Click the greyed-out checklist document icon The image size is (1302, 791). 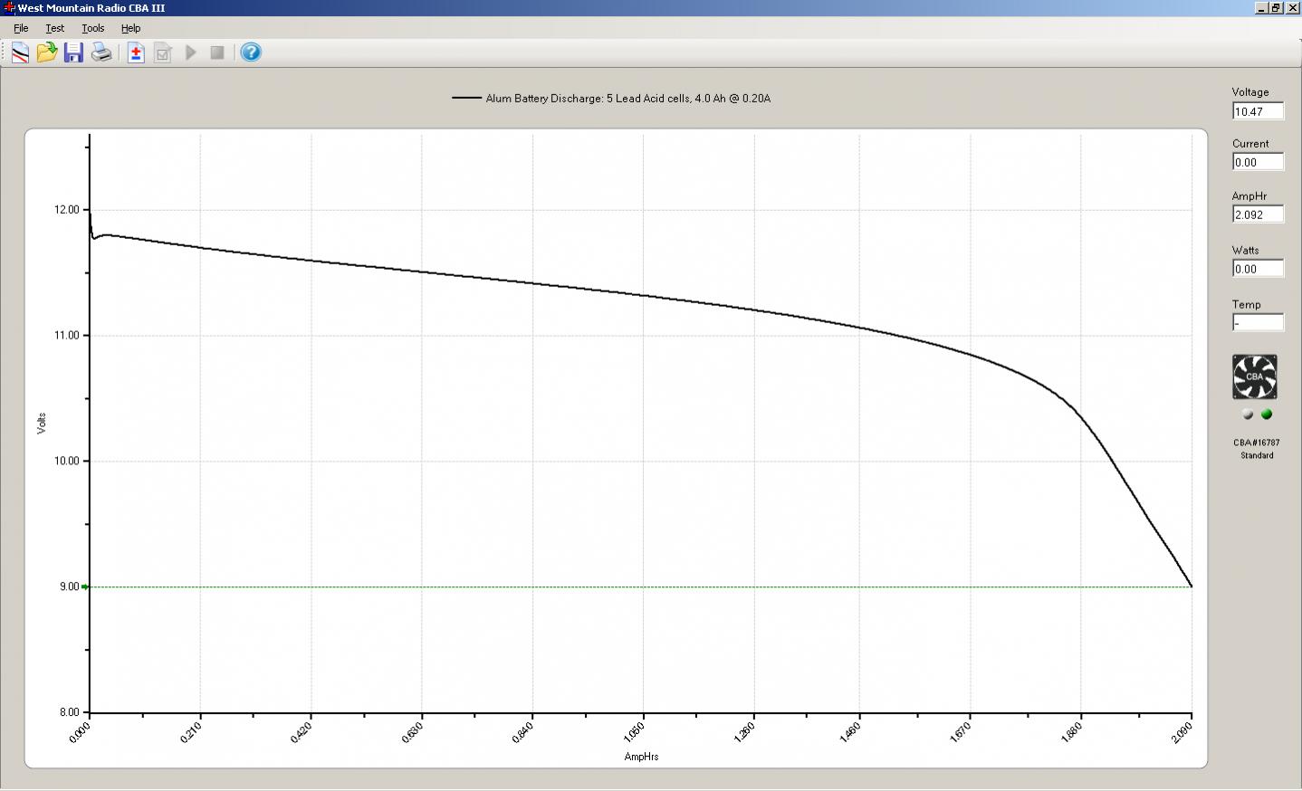click(163, 52)
